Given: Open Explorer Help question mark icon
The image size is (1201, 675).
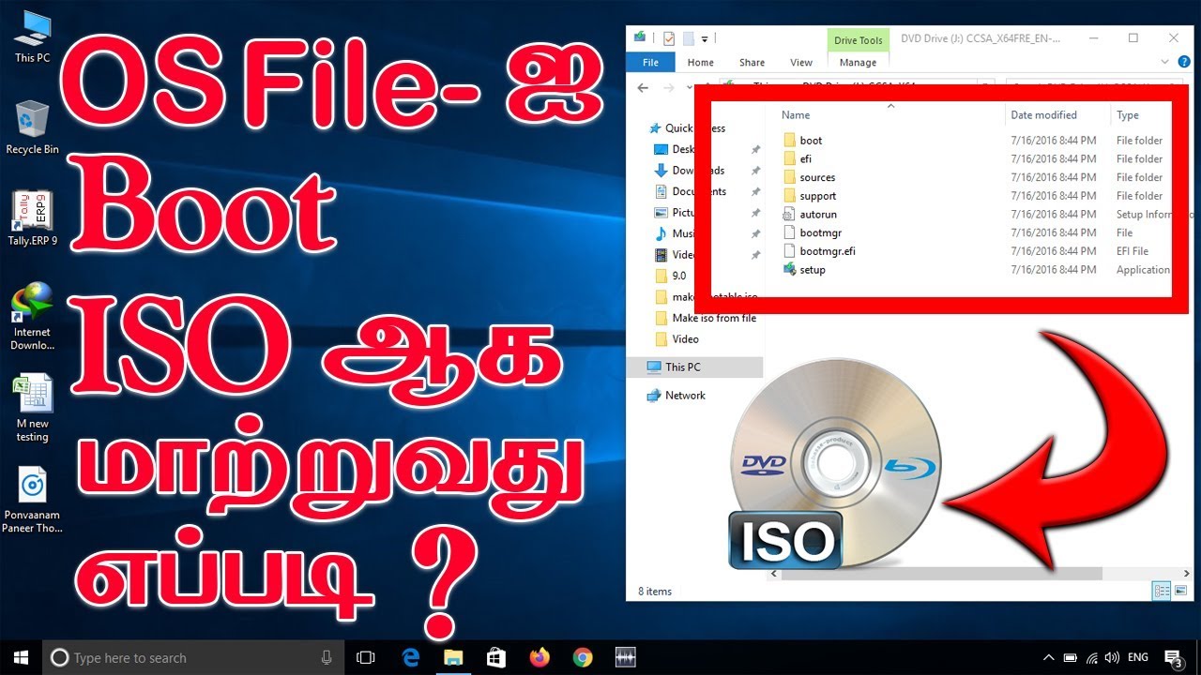Looking at the screenshot, I should click(x=1182, y=62).
